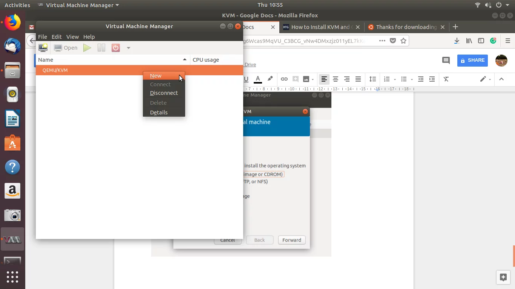
Task: Open the Firefox library icon
Action: tap(469, 41)
